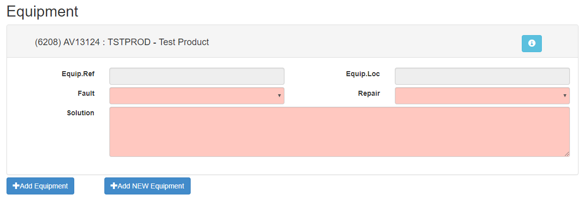Image resolution: width=584 pixels, height=201 pixels.
Task: Click the Solution field label
Action: point(80,113)
